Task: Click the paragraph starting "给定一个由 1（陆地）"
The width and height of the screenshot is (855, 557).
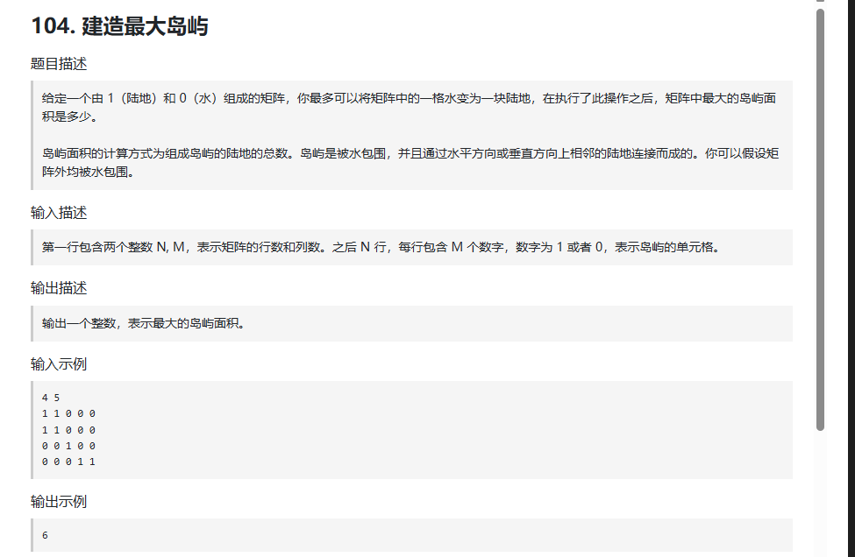Action: [409, 107]
